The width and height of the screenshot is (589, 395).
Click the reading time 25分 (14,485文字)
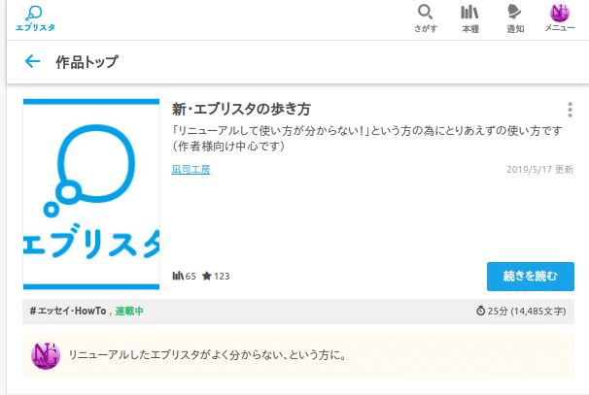coord(521,311)
